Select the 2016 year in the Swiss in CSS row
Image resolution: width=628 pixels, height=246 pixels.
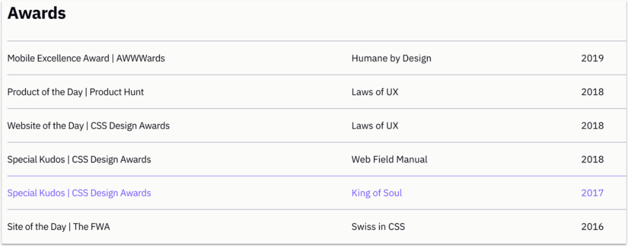(593, 227)
